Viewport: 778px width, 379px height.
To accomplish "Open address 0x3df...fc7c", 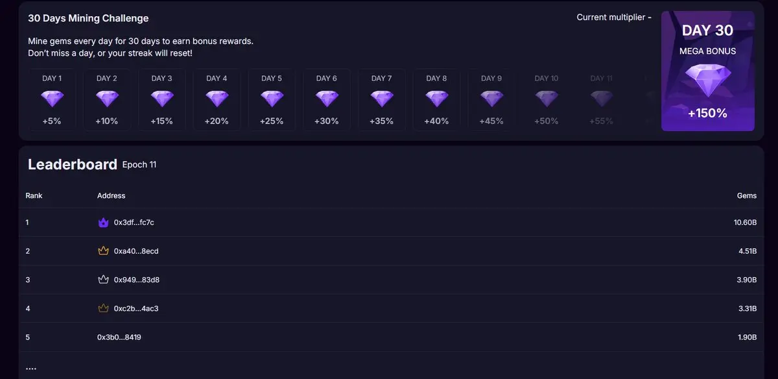I will [134, 223].
